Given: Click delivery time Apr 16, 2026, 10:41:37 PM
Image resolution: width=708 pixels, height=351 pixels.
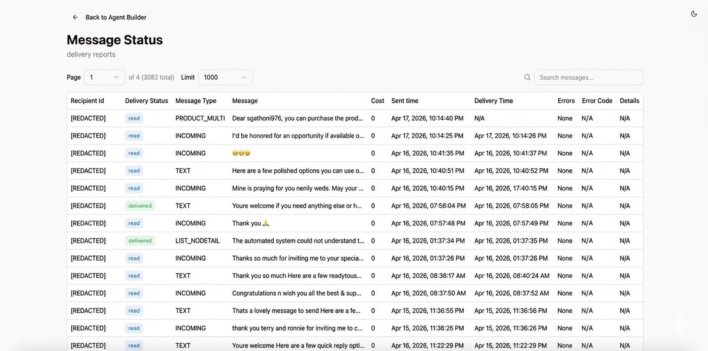Looking at the screenshot, I should 510,153.
